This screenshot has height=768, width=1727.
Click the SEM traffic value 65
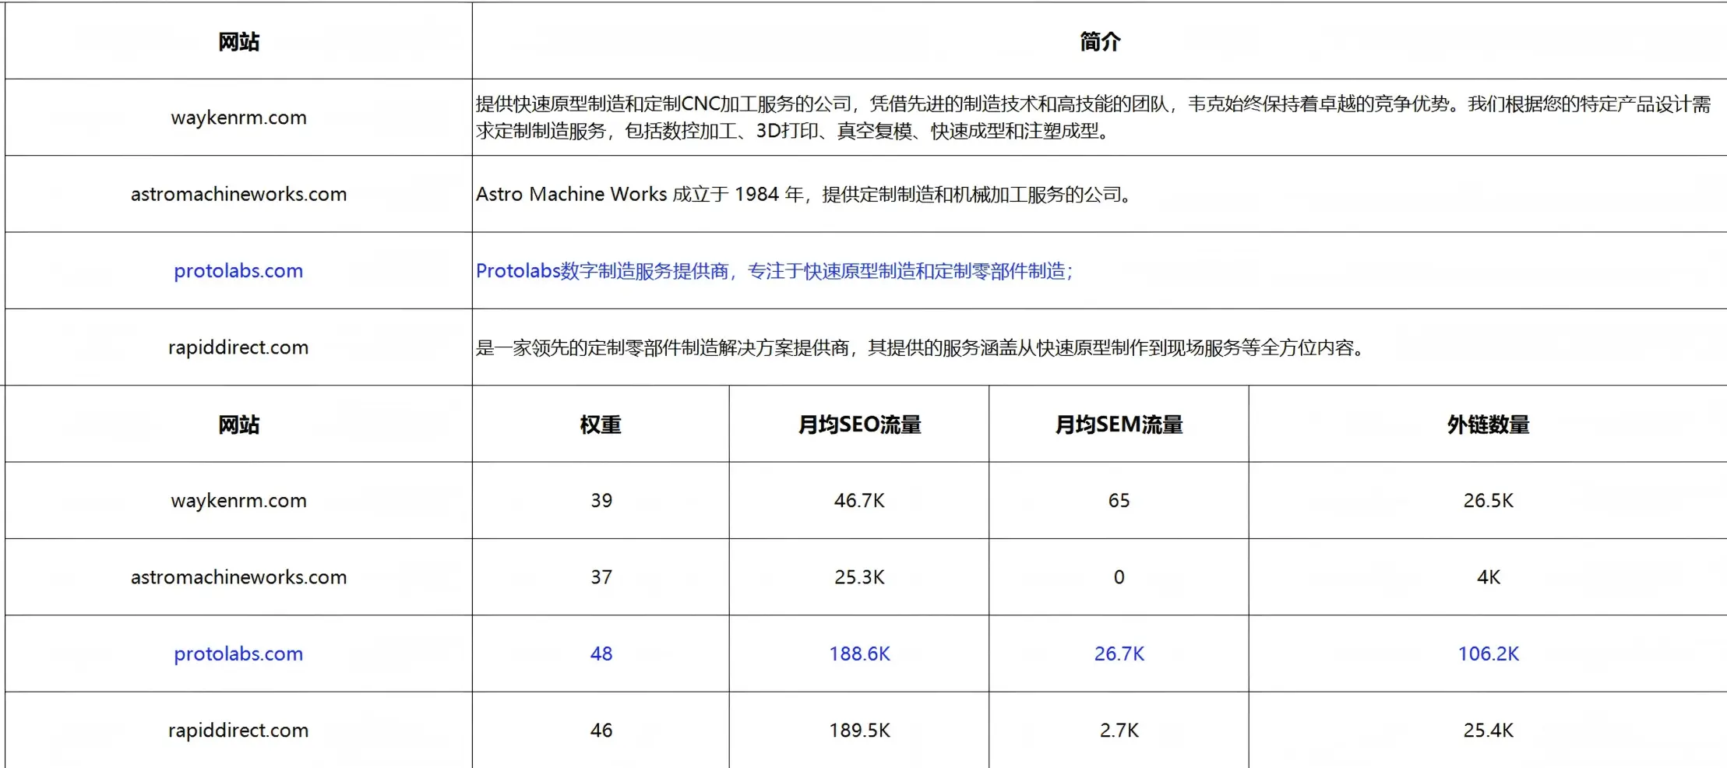pyautogui.click(x=1119, y=501)
